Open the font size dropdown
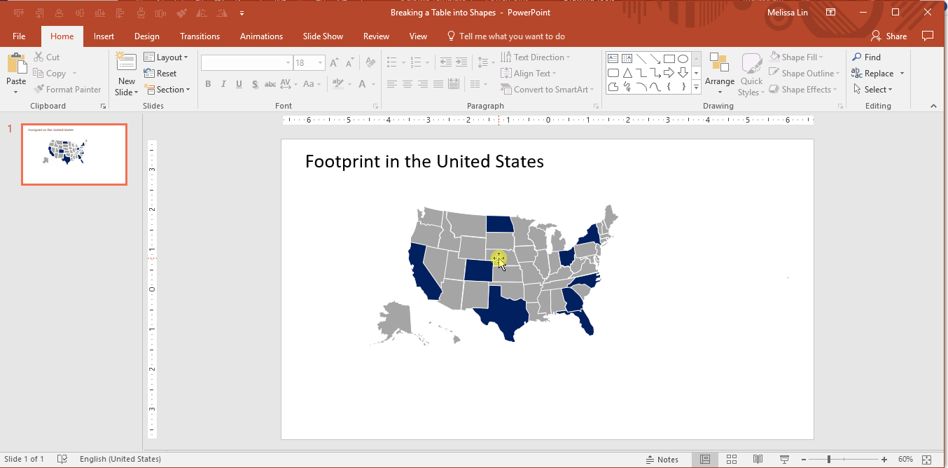The width and height of the screenshot is (948, 468). [x=320, y=63]
